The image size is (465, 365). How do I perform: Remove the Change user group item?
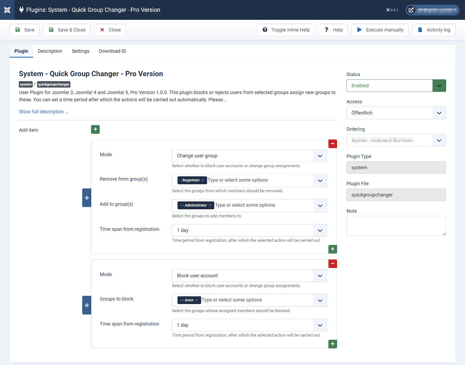coord(332,144)
